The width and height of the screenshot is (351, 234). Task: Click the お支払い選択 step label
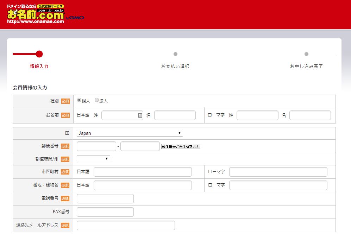[x=175, y=66]
